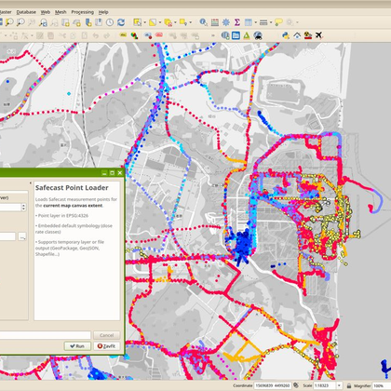The image size is (391, 391).
Task: Expand the measure tool dropdown arrow
Action: [x=271, y=22]
